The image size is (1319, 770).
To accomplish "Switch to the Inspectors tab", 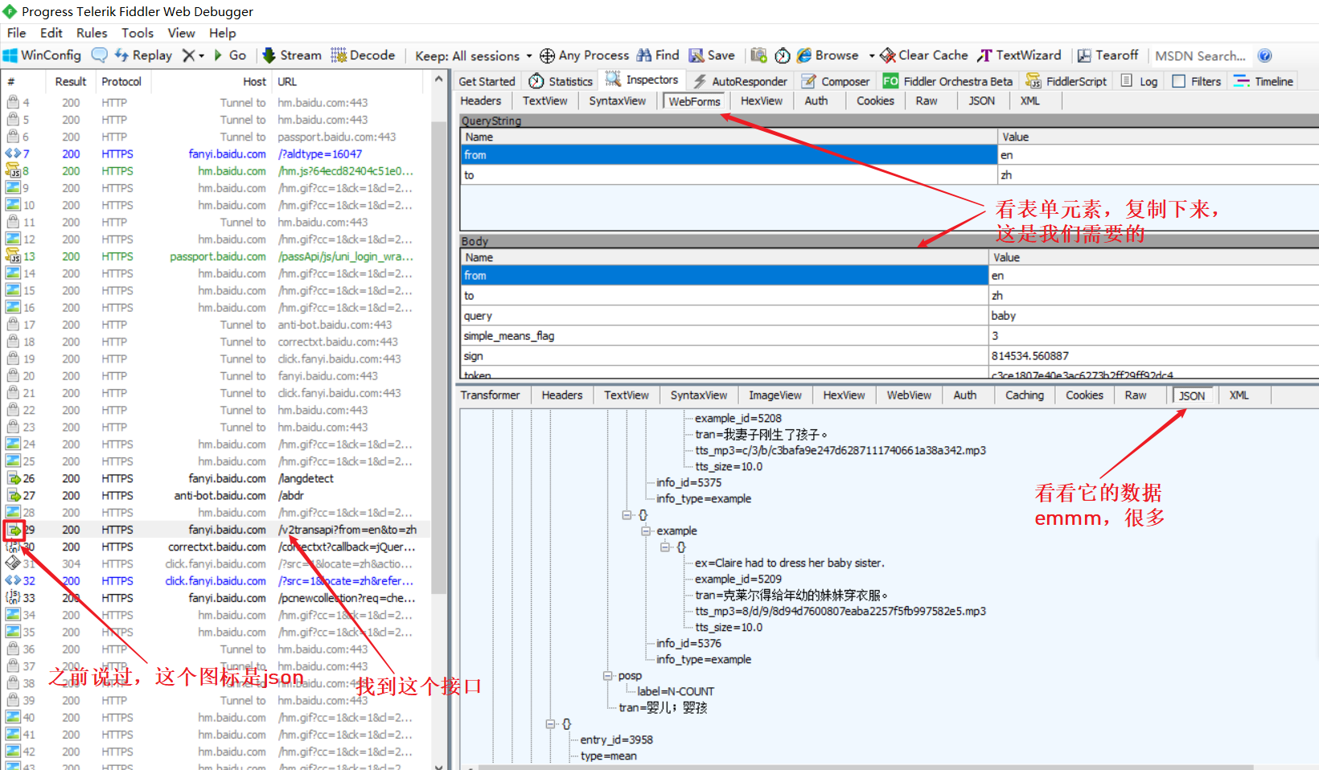I will point(642,80).
